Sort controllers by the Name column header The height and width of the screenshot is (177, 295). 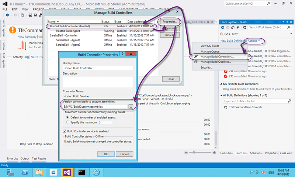74,22
